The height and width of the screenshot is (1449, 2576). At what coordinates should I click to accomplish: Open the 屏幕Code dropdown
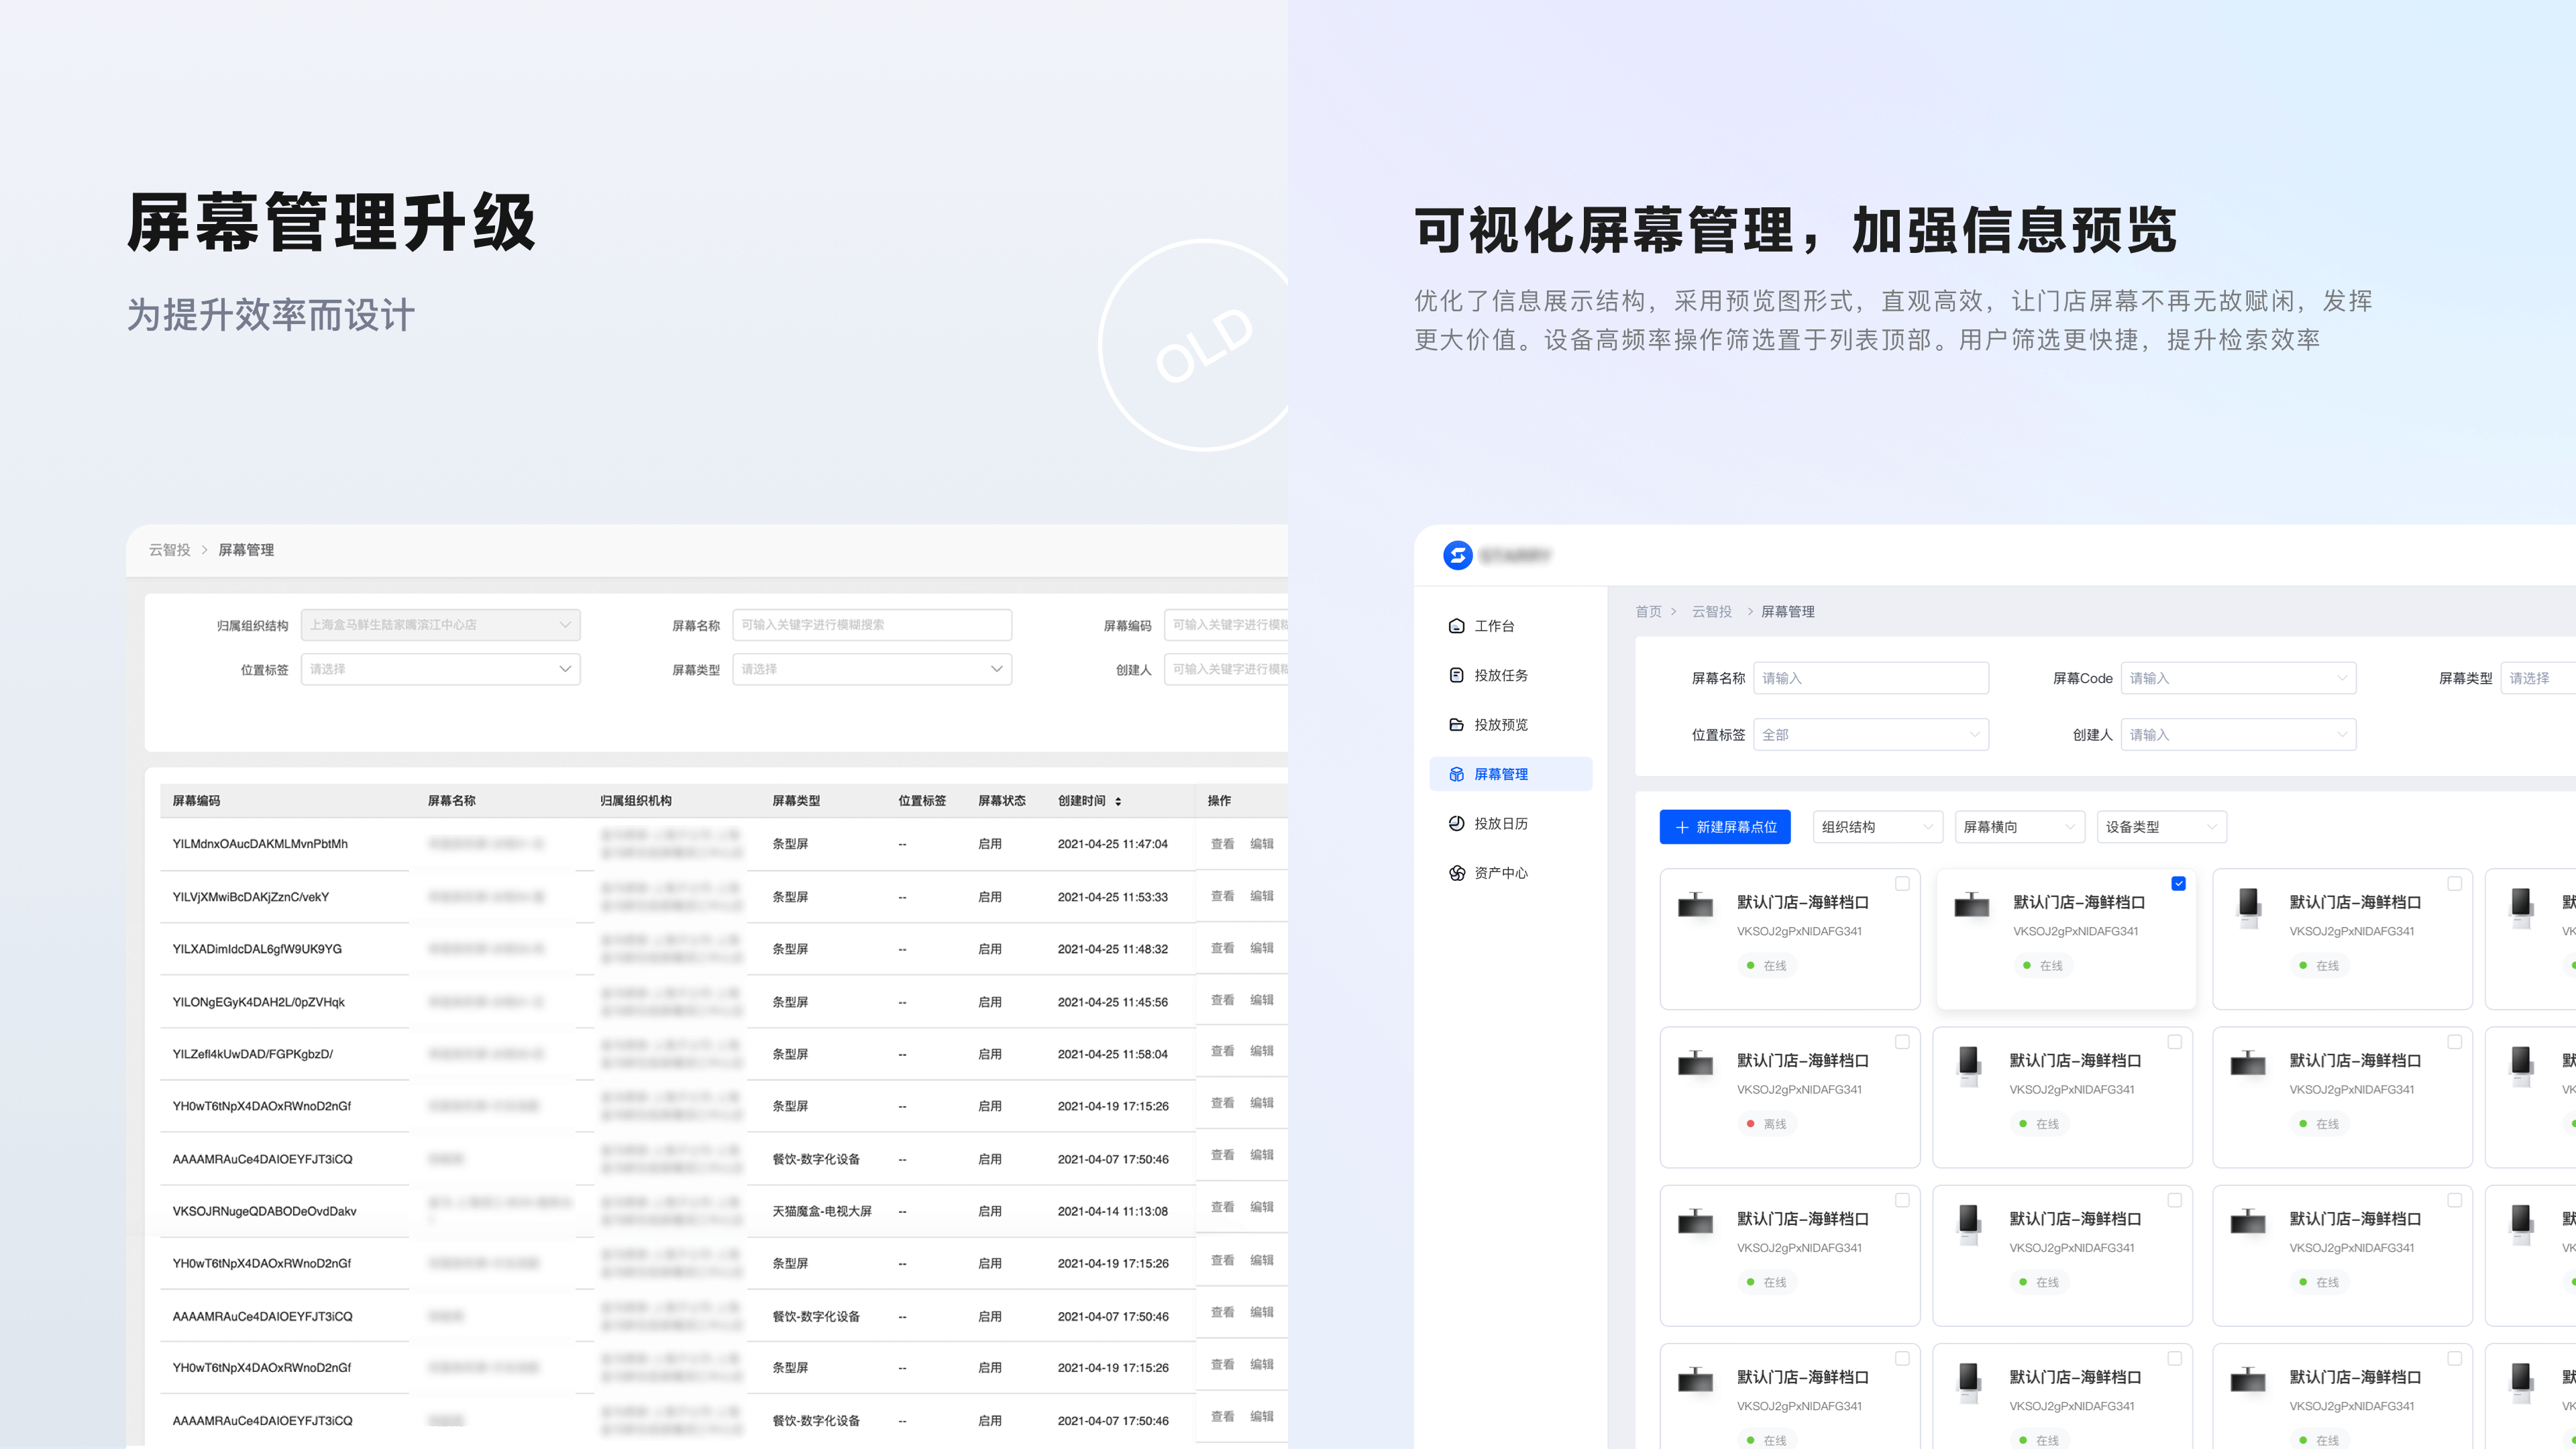pos(2238,678)
